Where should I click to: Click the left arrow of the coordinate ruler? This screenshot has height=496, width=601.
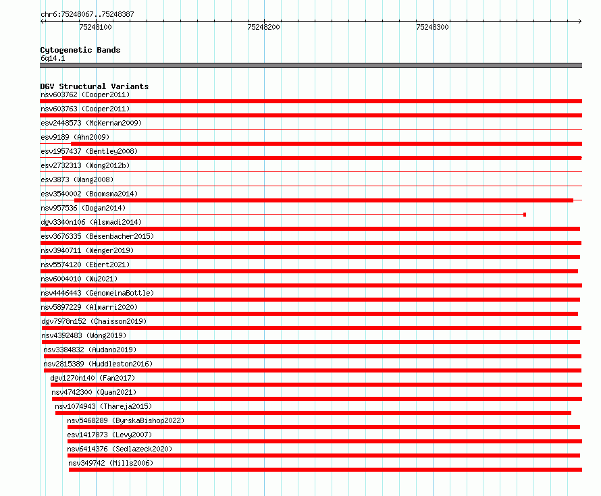42,22
